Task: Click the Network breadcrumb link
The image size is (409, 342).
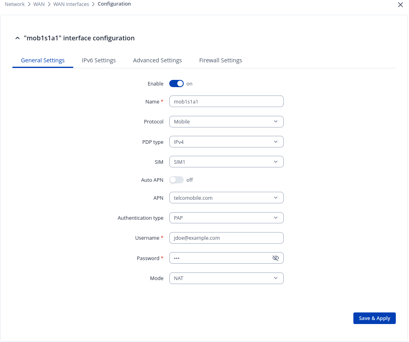Action: tap(15, 4)
